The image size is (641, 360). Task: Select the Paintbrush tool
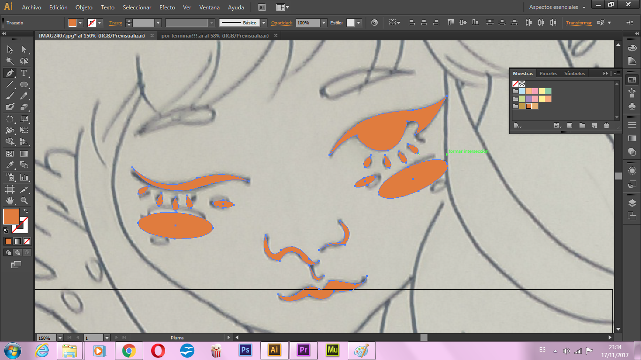10,96
